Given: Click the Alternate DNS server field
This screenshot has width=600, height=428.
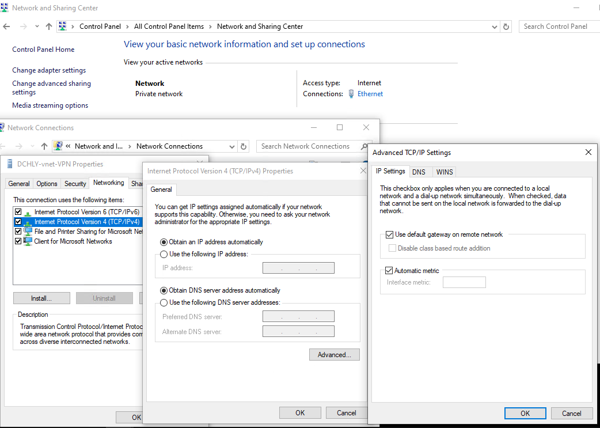Looking at the screenshot, I should (x=298, y=332).
